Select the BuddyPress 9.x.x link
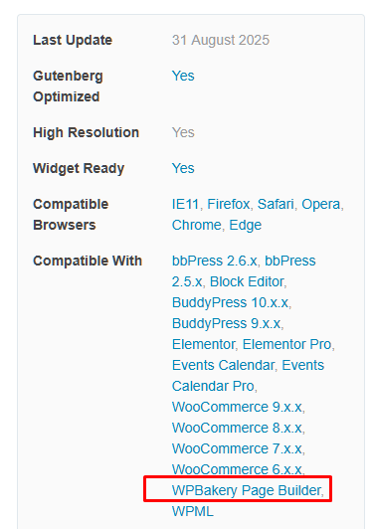 click(226, 323)
